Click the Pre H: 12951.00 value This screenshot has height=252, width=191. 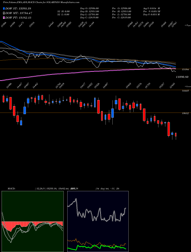click(x=121, y=11)
